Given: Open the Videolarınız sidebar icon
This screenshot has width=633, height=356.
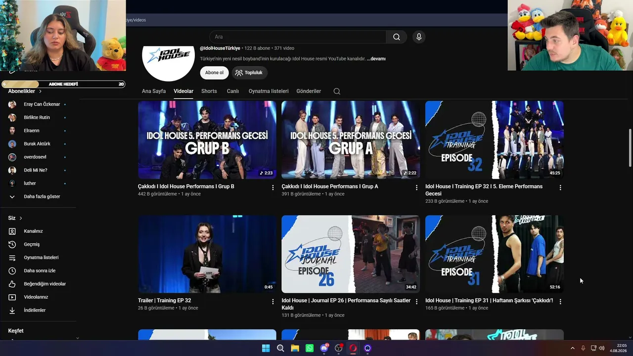Looking at the screenshot, I should pyautogui.click(x=12, y=297).
